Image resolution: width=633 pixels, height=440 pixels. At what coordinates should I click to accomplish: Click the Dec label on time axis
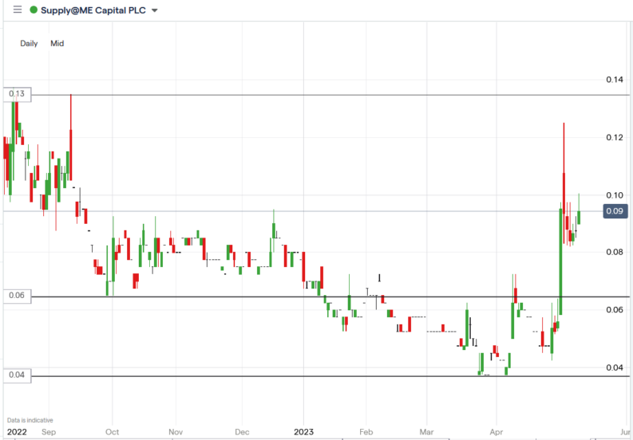point(242,432)
